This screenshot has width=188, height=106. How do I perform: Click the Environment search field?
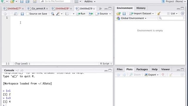coord(170,18)
